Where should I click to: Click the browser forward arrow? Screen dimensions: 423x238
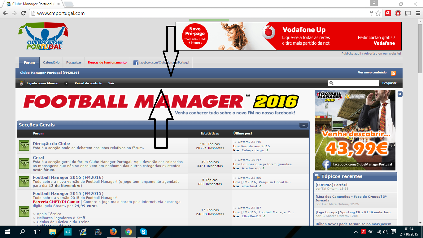[14, 13]
